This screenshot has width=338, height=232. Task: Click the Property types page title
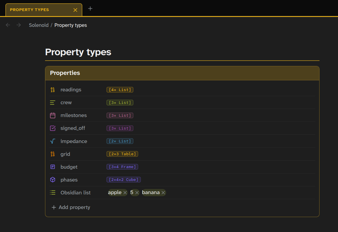78,52
